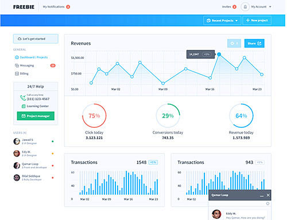Click the +5% badge beside 1548
The image size is (287, 220).
click(x=153, y=163)
